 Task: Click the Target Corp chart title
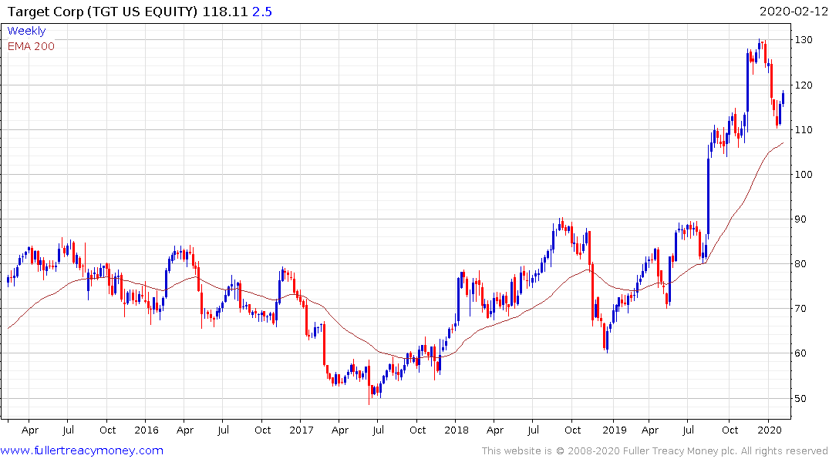coord(102,12)
